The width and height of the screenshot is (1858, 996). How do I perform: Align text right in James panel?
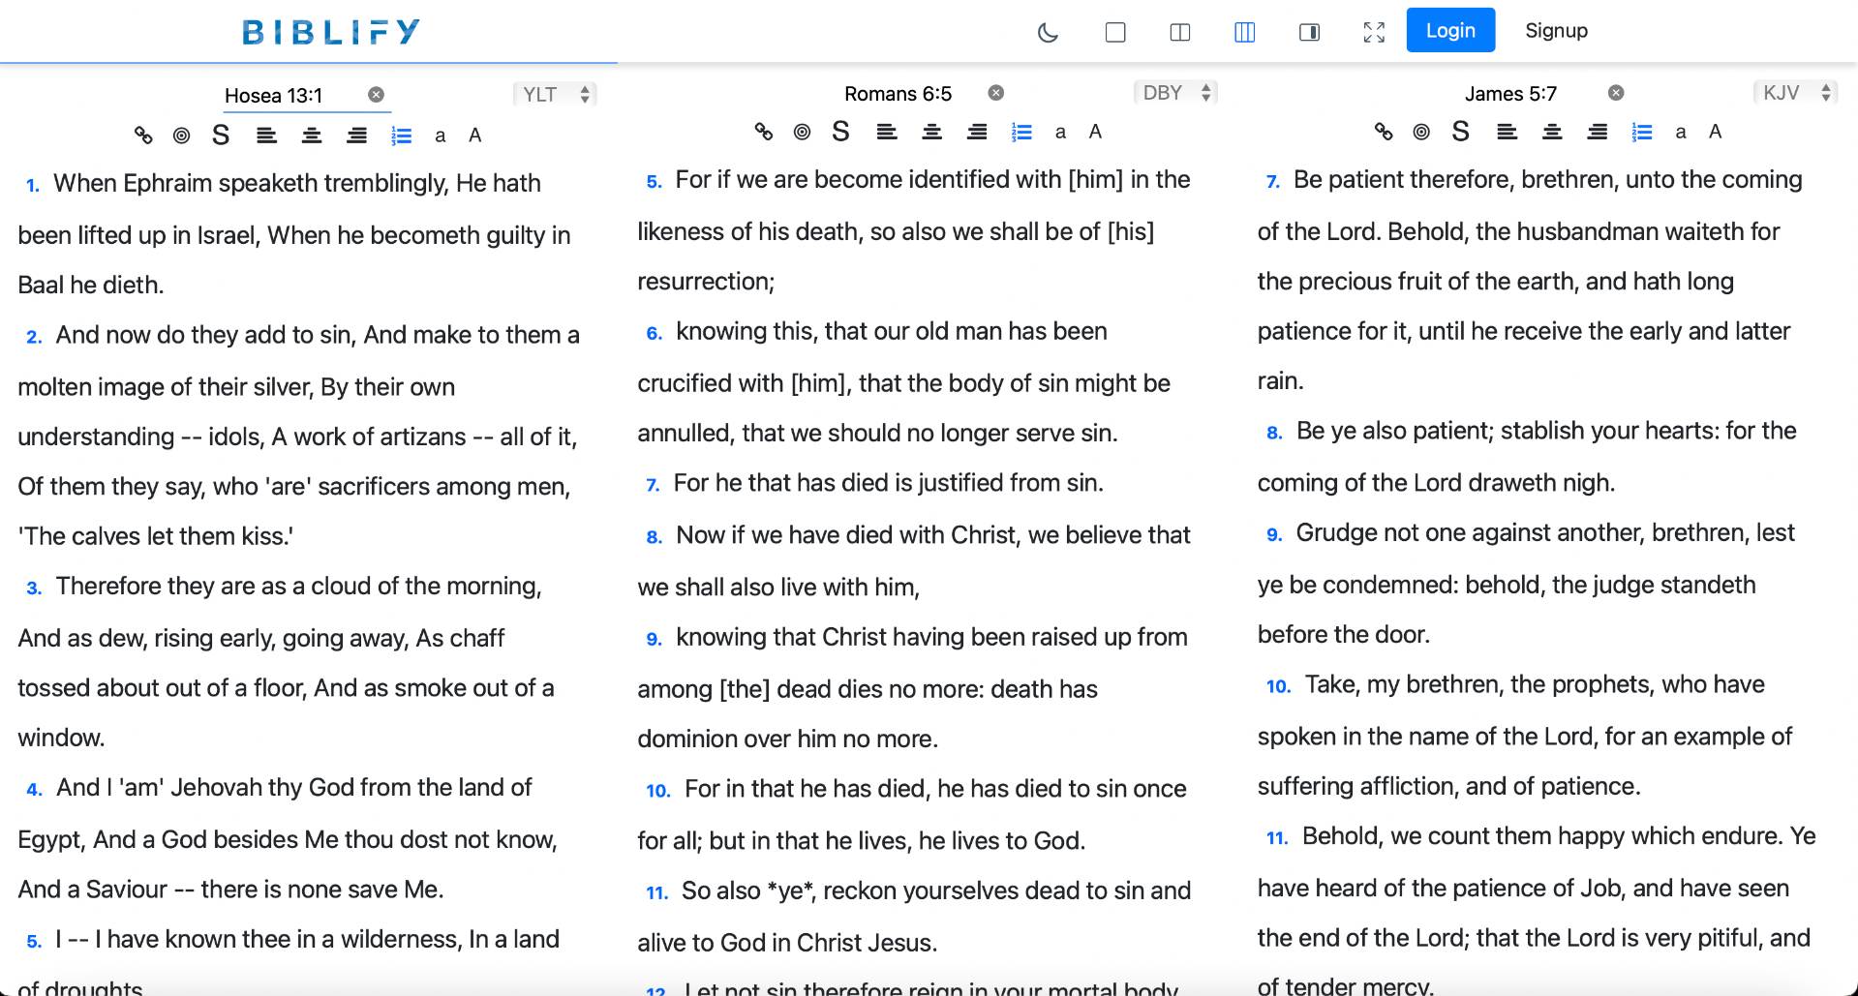click(1598, 132)
